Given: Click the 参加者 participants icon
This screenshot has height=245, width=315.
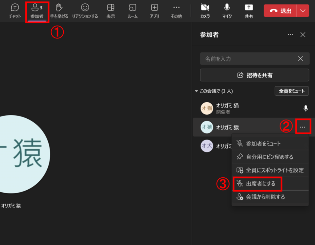Looking at the screenshot, I should point(37,11).
